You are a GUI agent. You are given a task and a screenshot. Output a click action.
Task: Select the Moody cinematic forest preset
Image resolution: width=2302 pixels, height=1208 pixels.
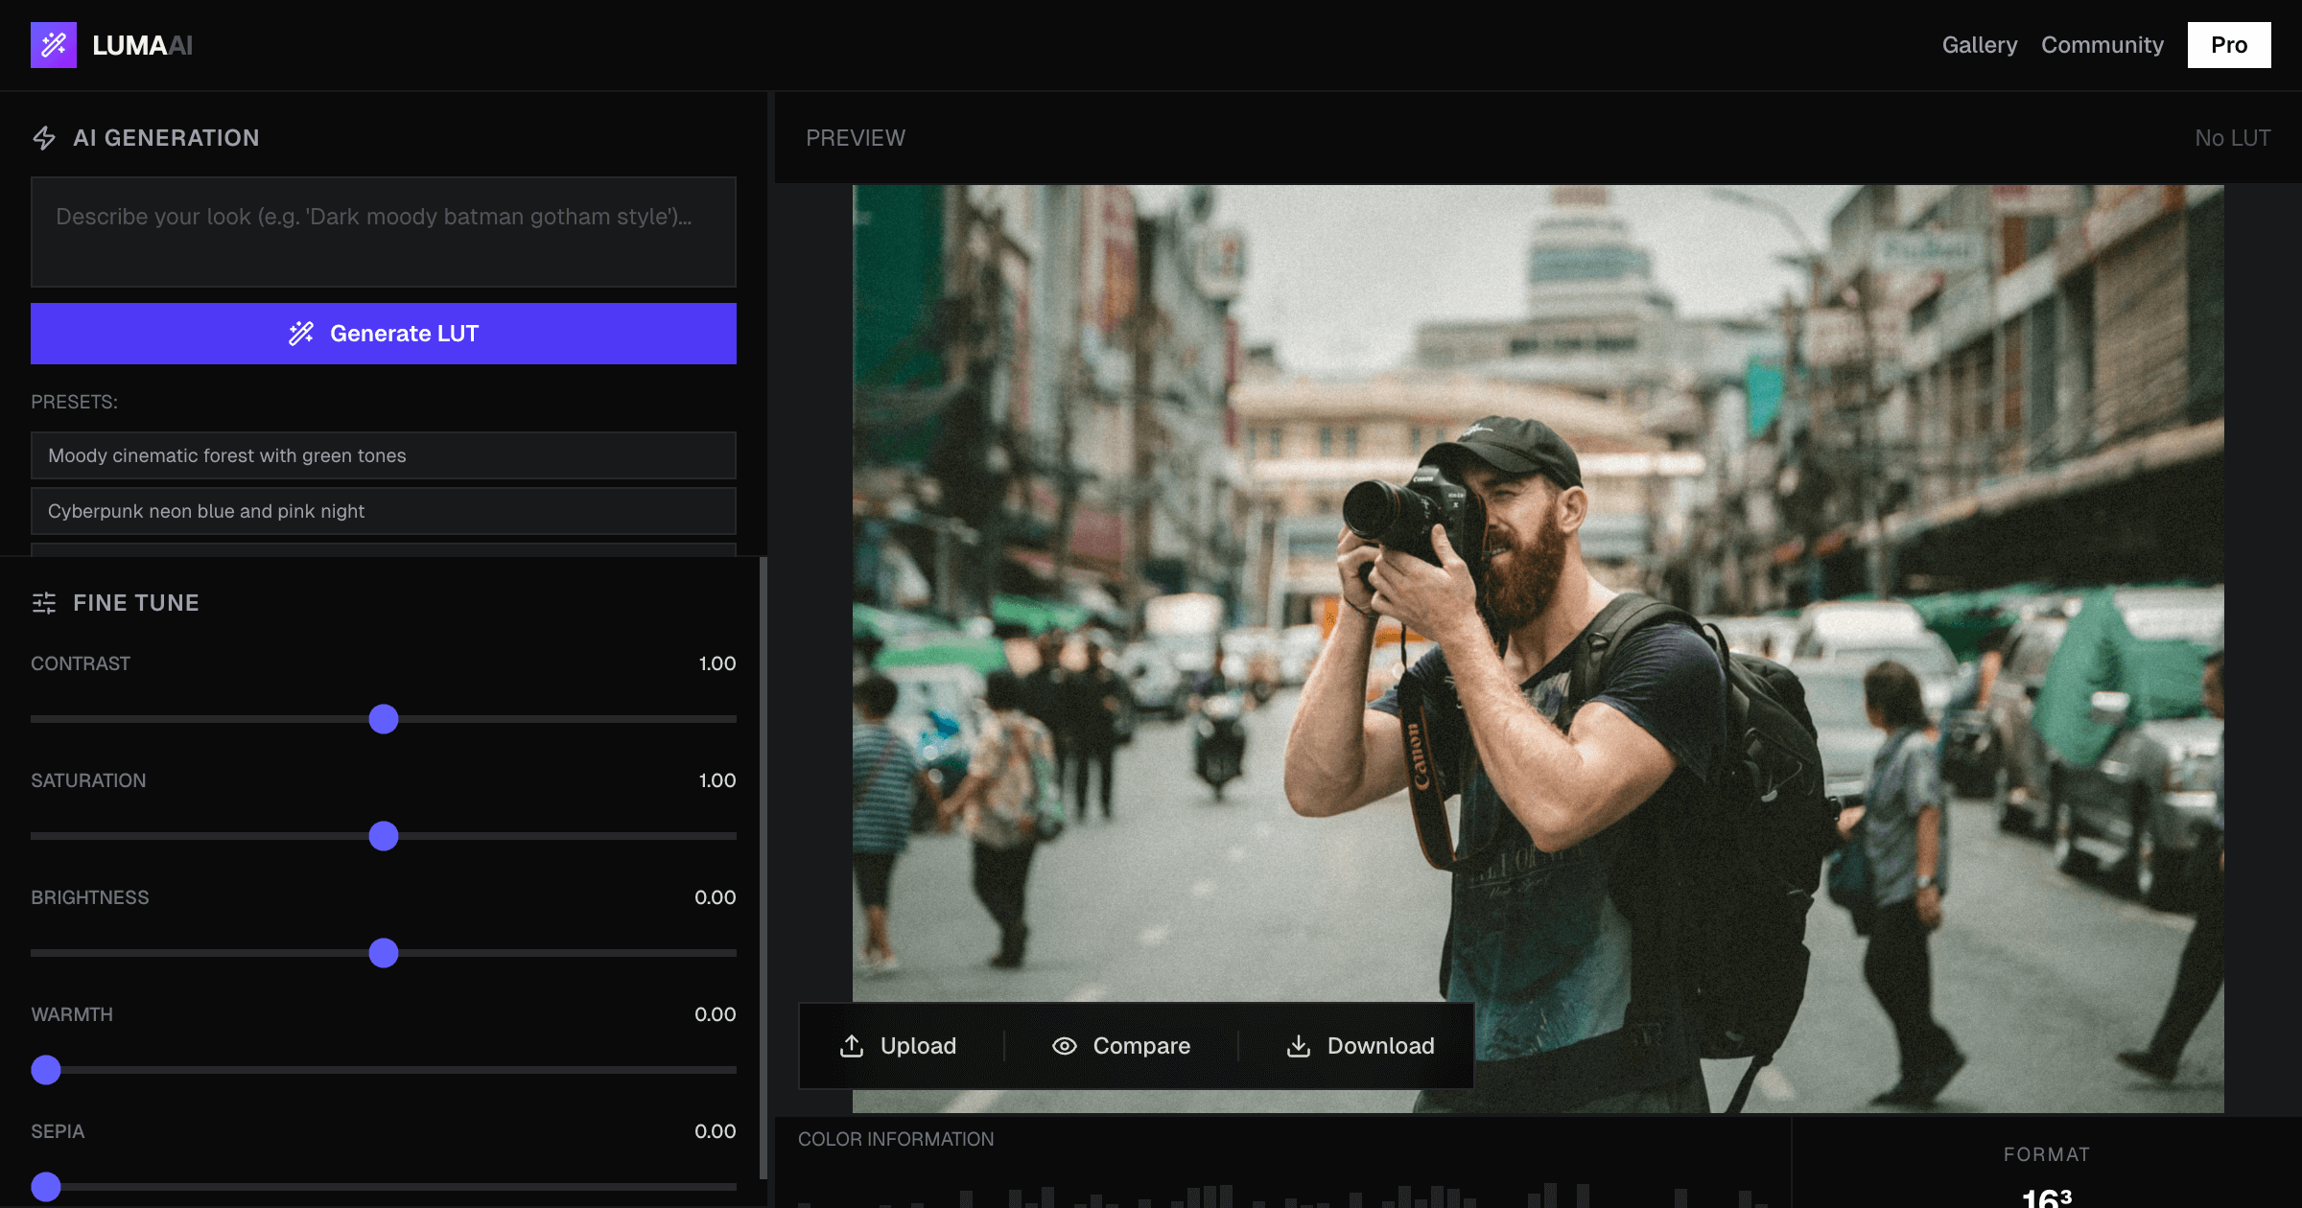click(383, 455)
